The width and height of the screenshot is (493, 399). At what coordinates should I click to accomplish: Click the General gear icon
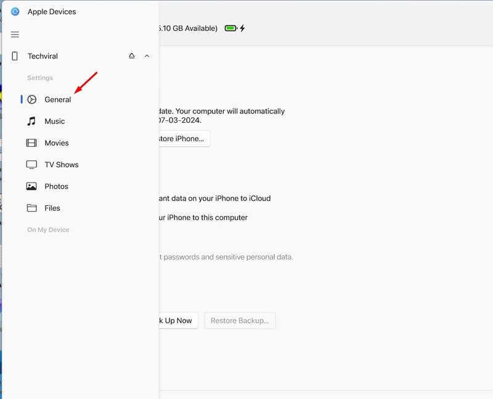point(31,99)
